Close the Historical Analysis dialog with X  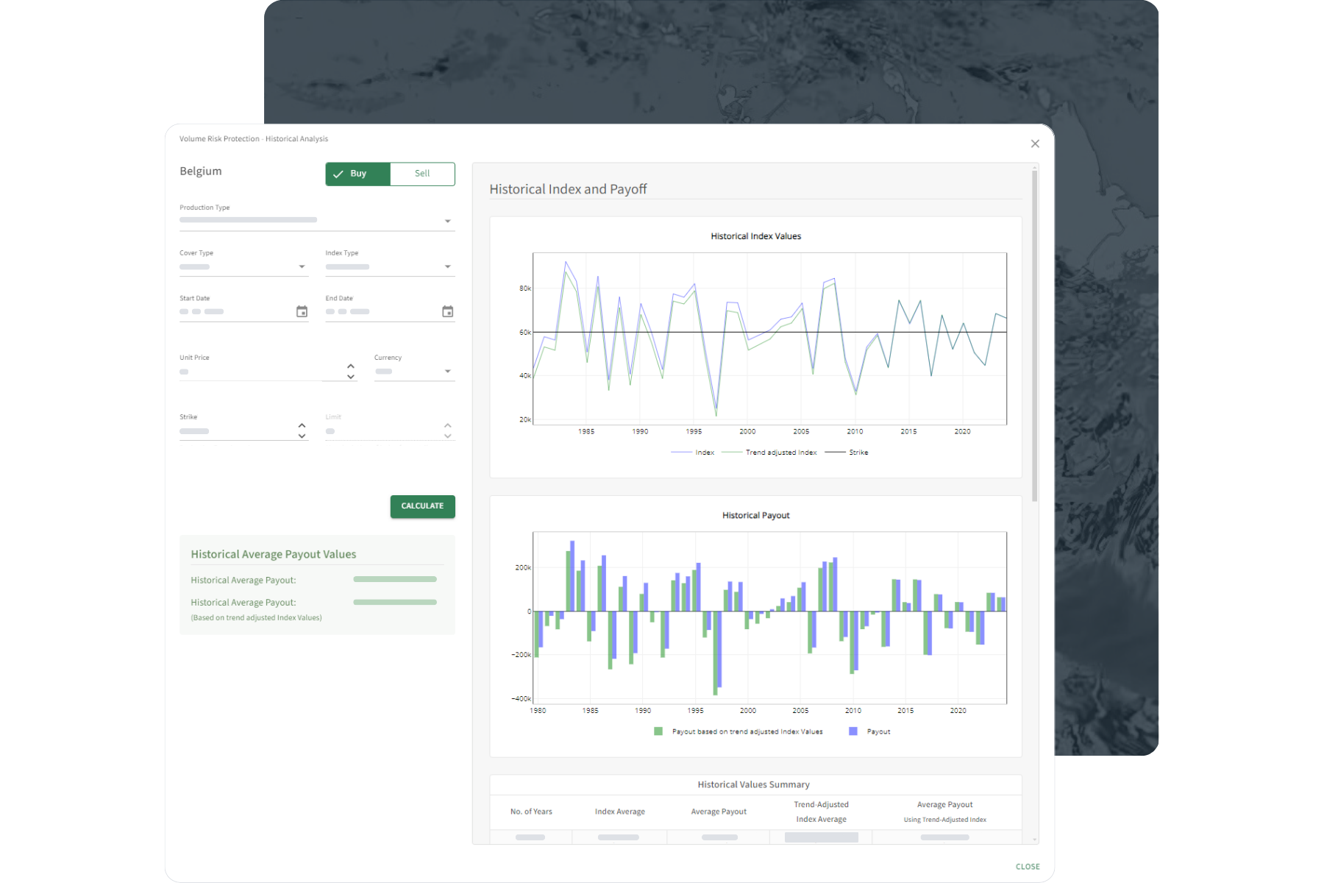pyautogui.click(x=1035, y=143)
